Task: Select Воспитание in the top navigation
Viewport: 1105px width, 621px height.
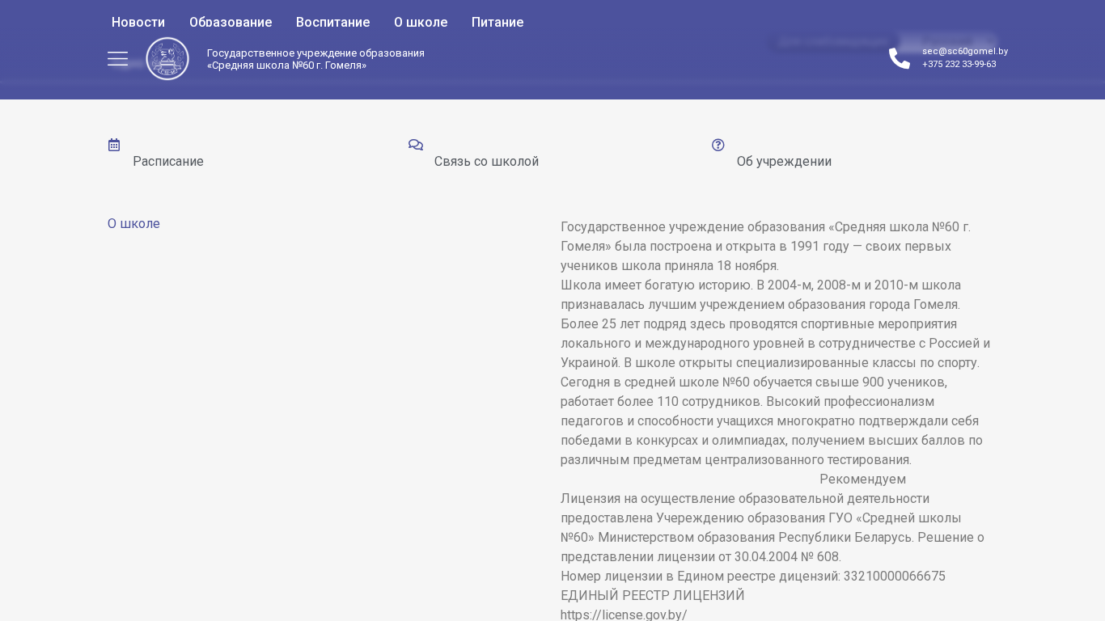Action: (x=332, y=23)
